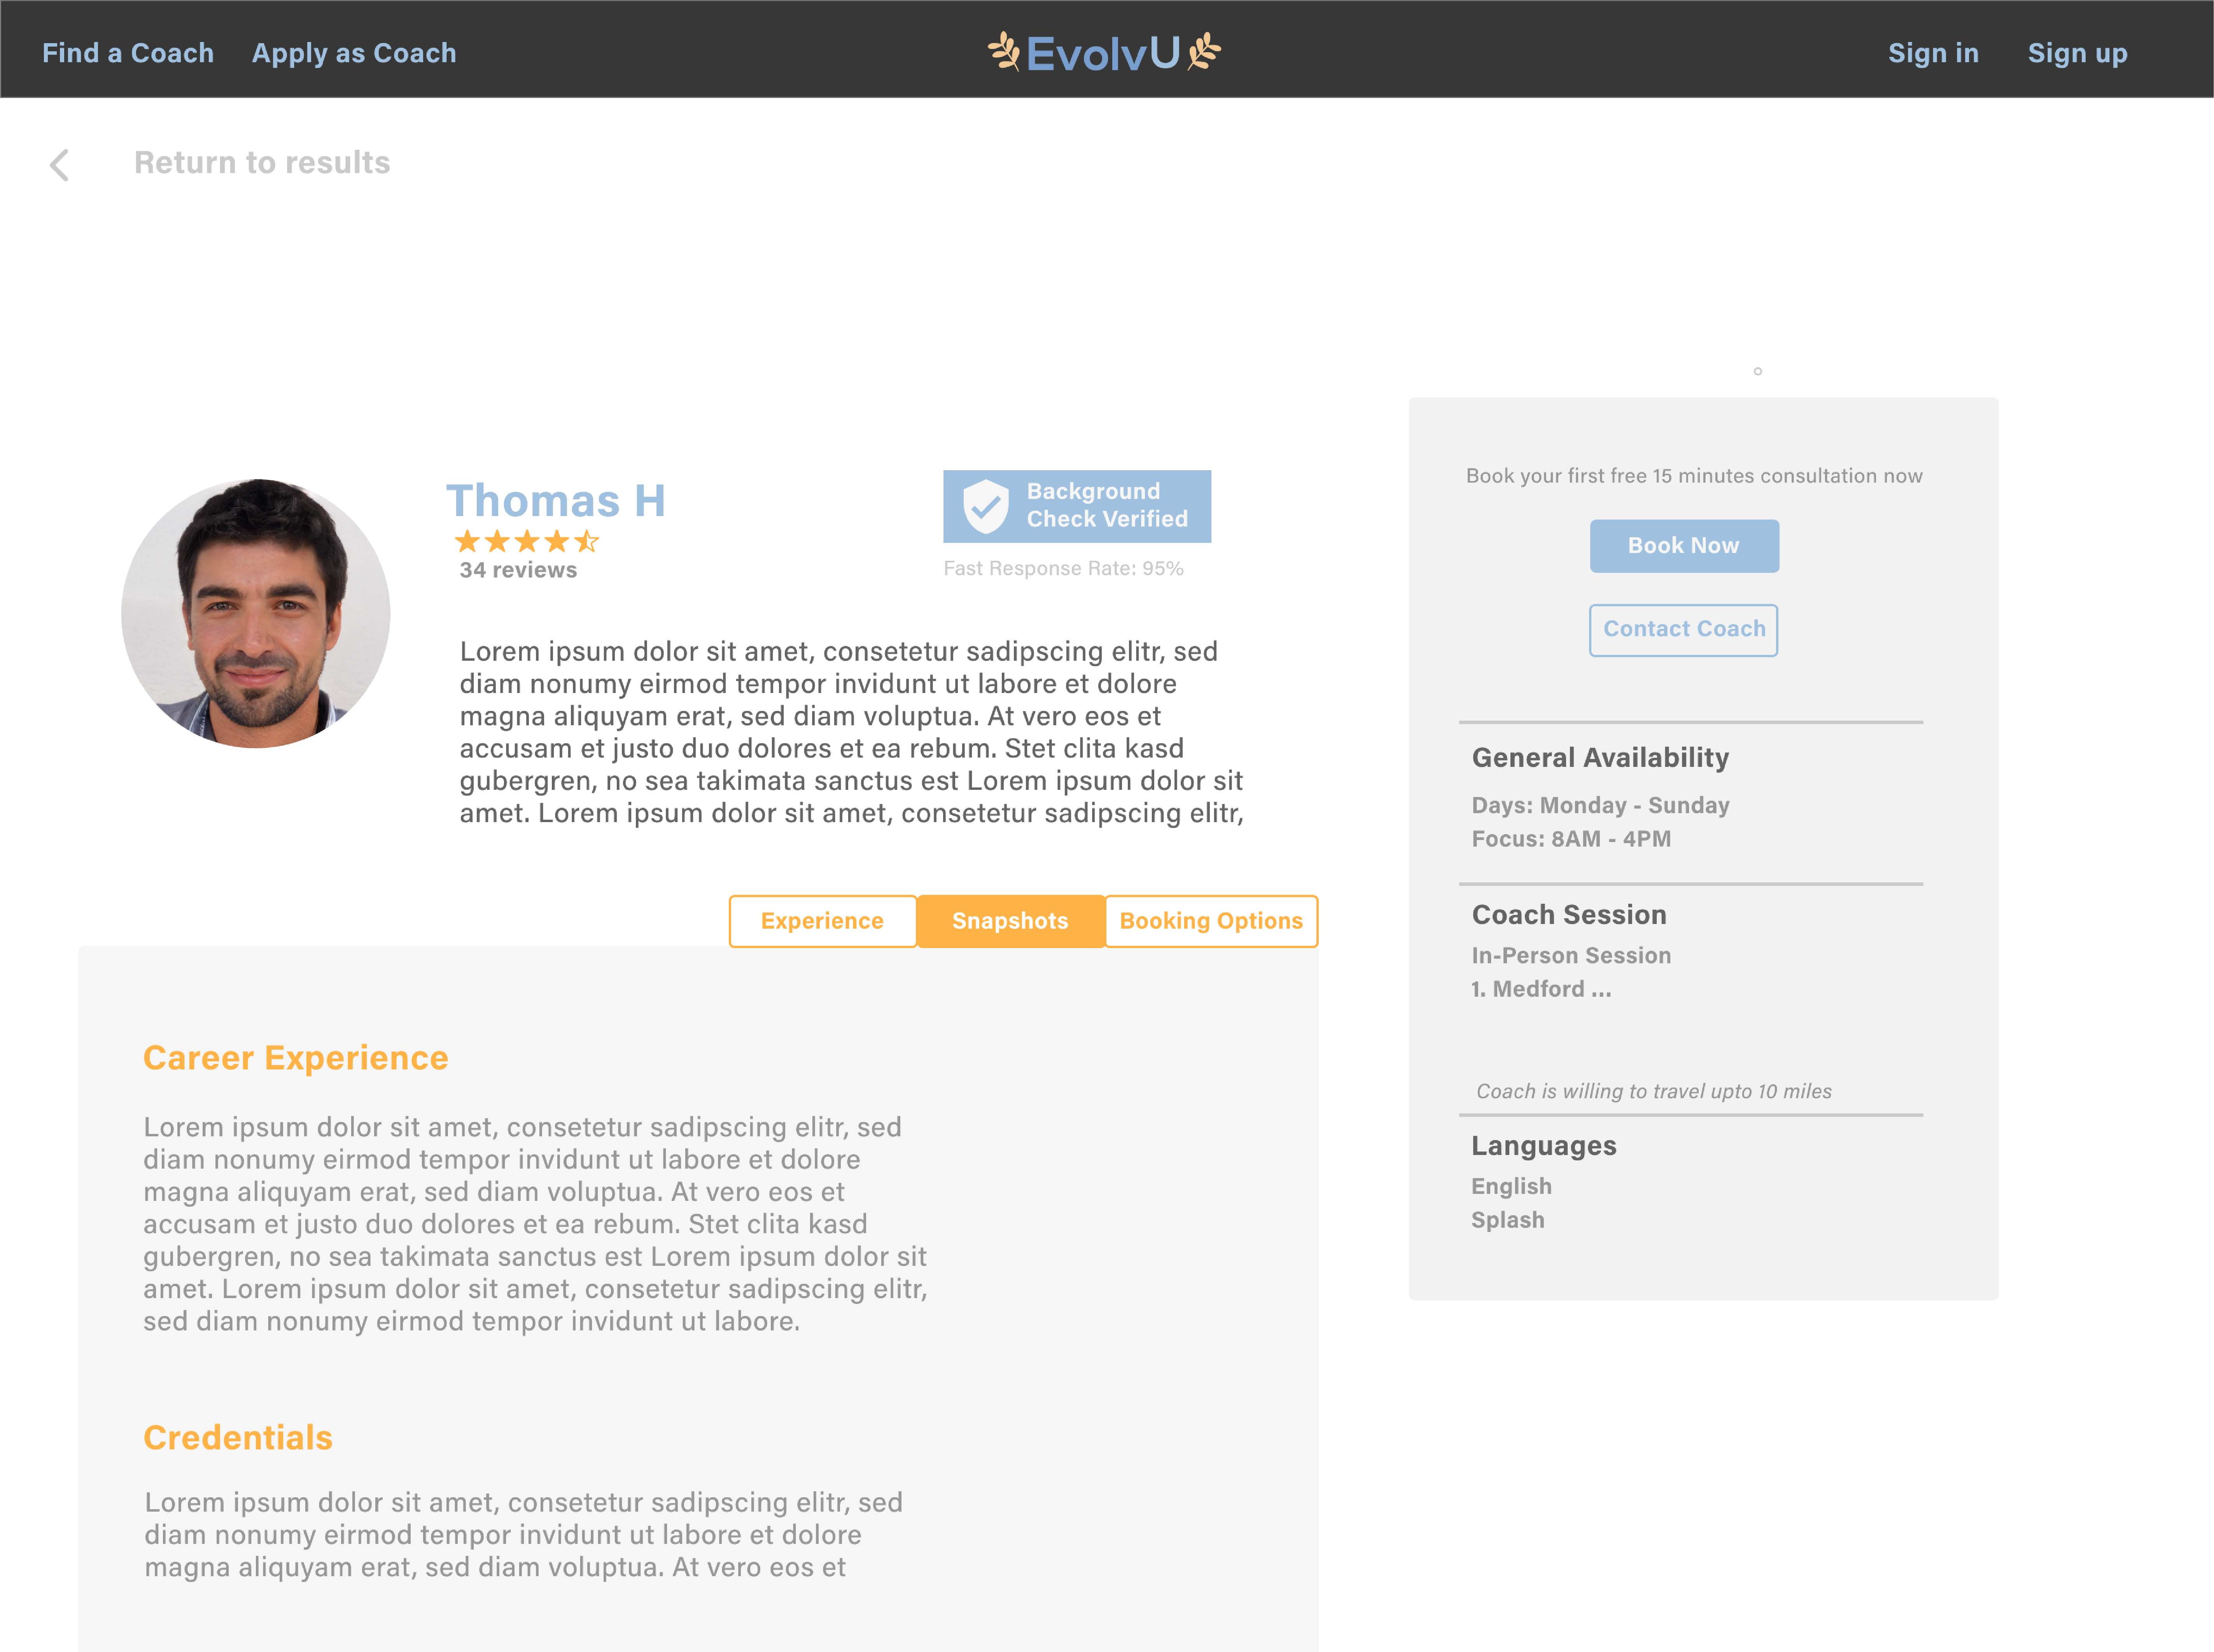Click the back chevron arrow icon
The height and width of the screenshot is (1652, 2214).
point(60,165)
